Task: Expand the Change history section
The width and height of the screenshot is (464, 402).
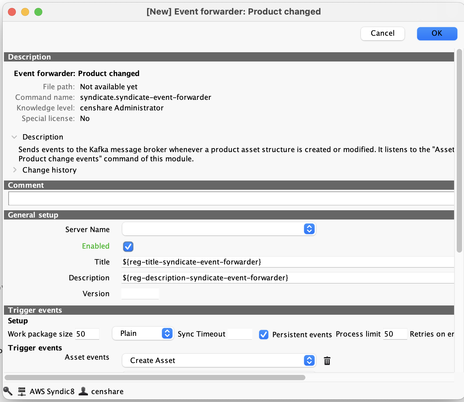Action: [15, 170]
